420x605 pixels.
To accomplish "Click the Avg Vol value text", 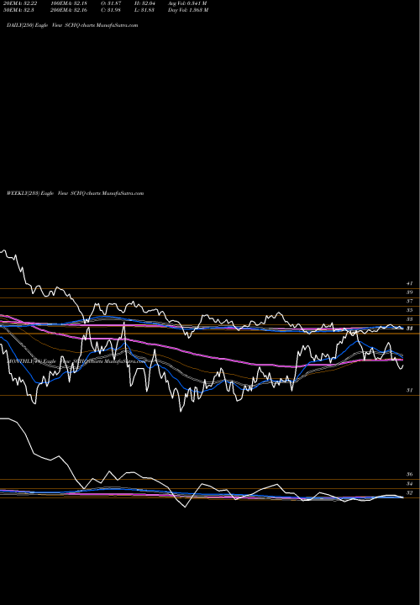I will (187, 3).
